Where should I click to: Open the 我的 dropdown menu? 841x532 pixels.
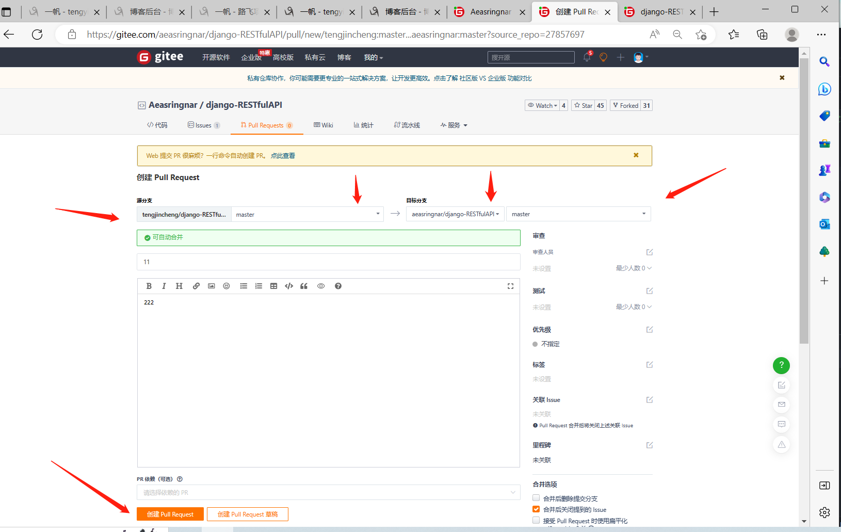pos(374,57)
